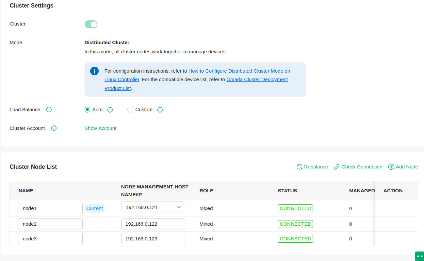This screenshot has width=424, height=261.
Task: Open the 192.168.0.121 host dropdown
Action: (x=153, y=207)
